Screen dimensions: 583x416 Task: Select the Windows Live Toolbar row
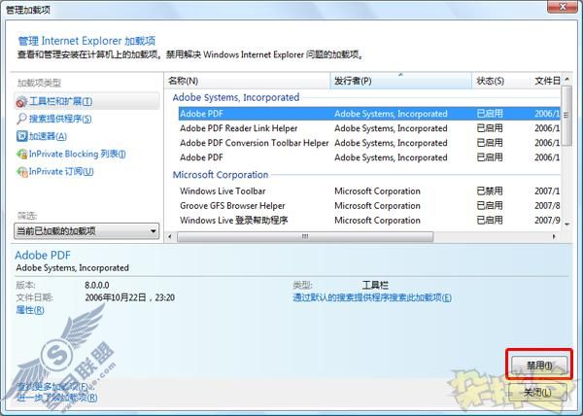pyautogui.click(x=369, y=191)
